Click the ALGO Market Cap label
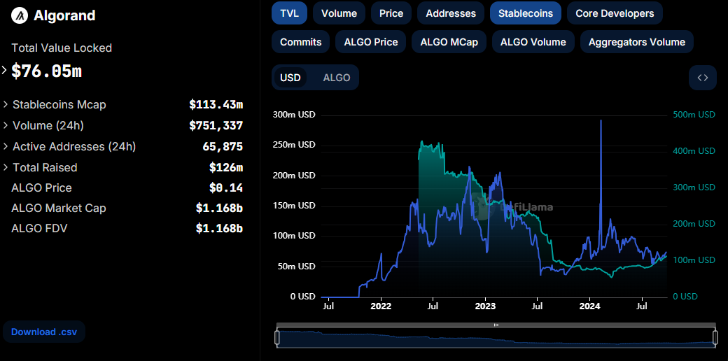This screenshot has height=361, width=728. (59, 208)
